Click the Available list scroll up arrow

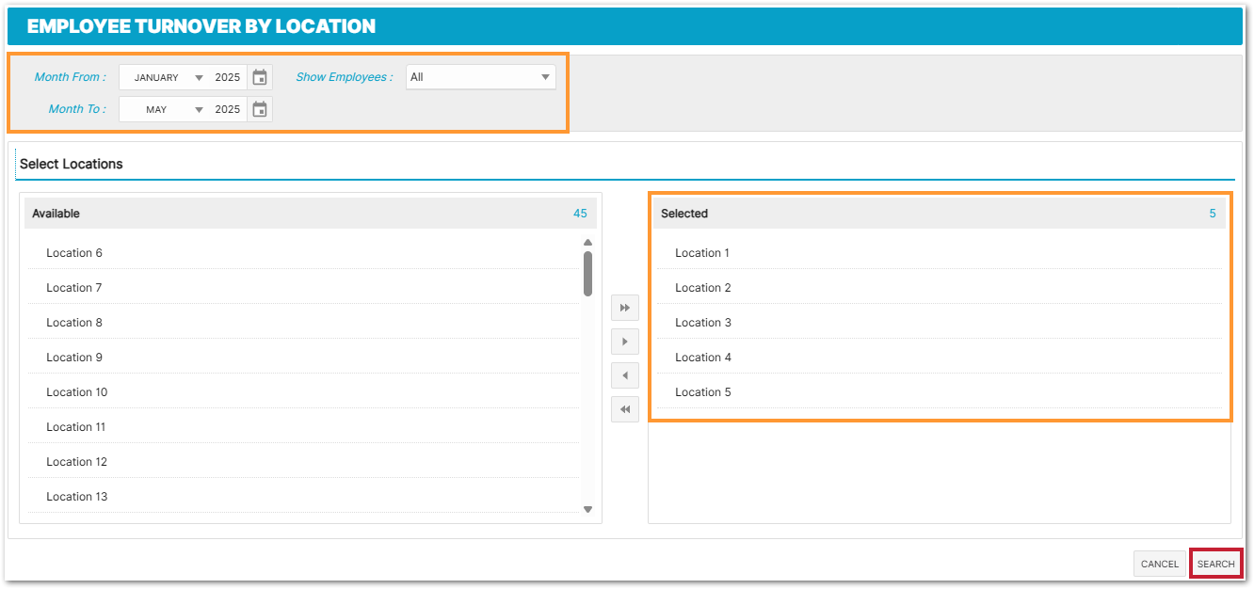pos(587,243)
